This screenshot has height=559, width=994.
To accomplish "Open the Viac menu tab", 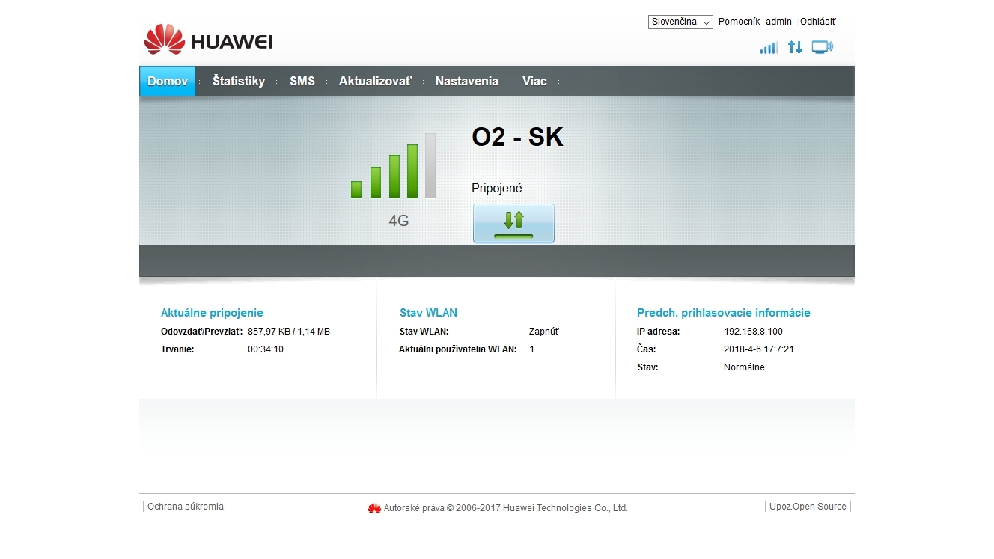I will pos(534,81).
